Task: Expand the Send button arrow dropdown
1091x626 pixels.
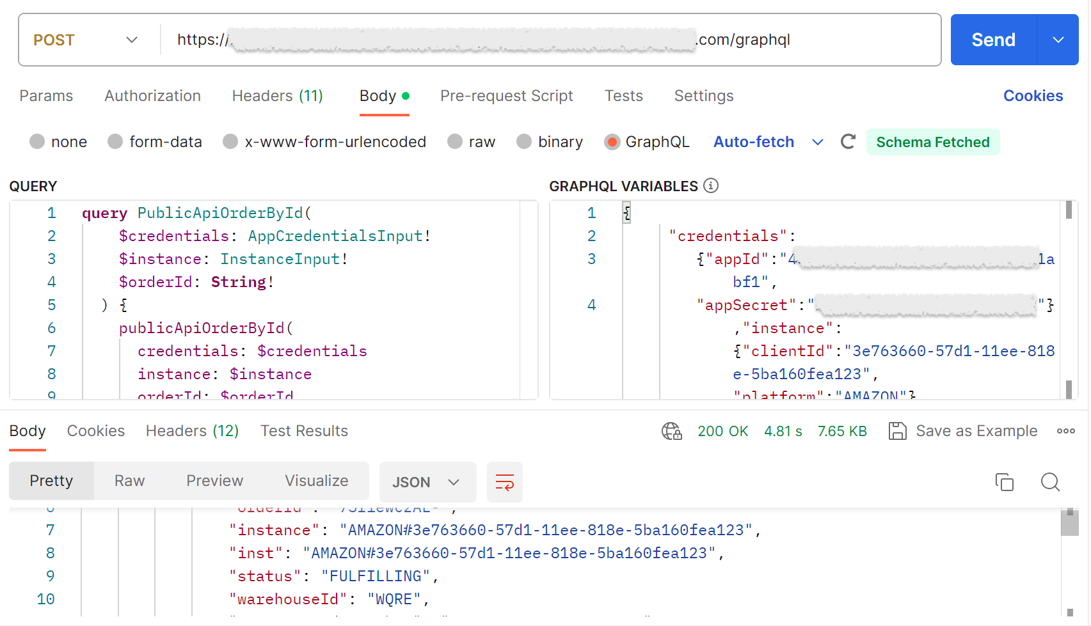Action: (x=1058, y=40)
